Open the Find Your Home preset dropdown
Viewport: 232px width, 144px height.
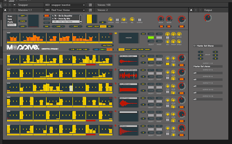(65, 10)
